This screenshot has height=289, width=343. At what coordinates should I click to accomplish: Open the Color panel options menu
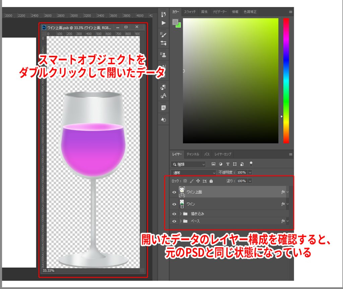[x=290, y=12]
